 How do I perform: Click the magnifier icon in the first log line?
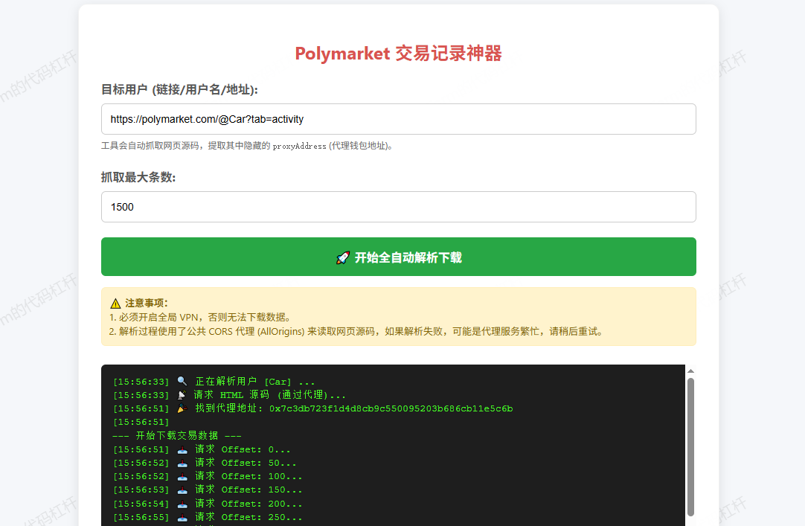click(x=182, y=382)
